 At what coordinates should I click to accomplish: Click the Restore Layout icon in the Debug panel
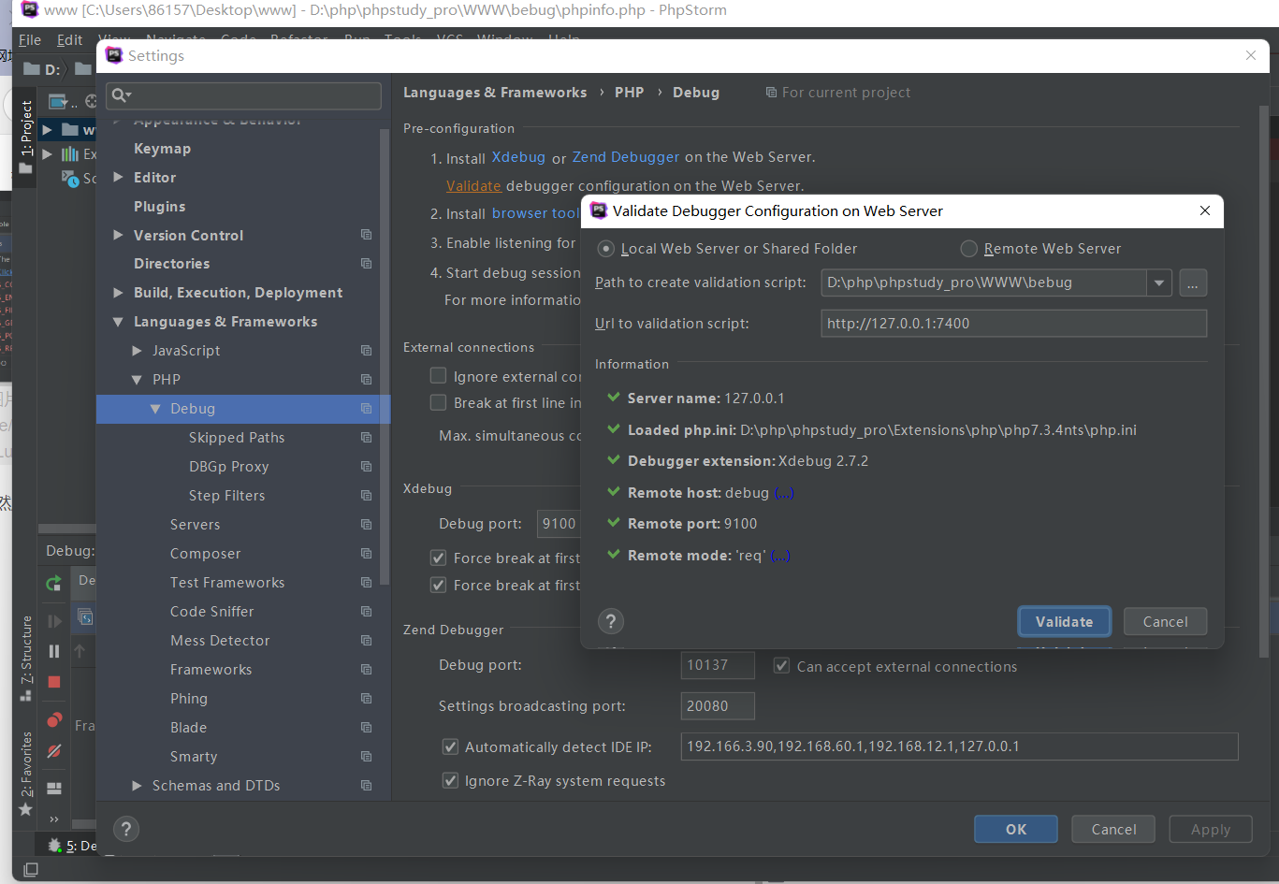click(54, 789)
